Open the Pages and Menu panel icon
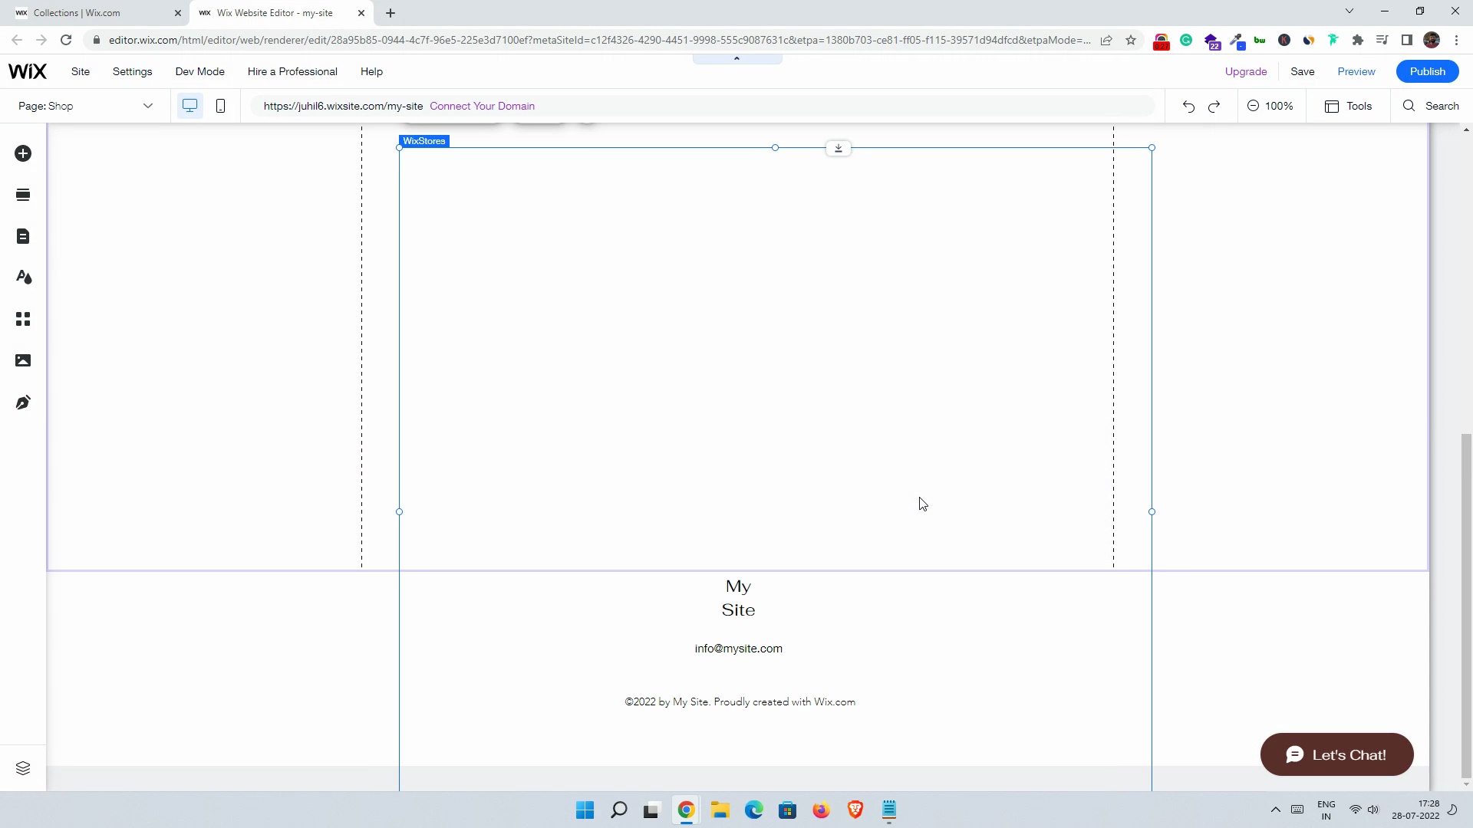Image resolution: width=1473 pixels, height=828 pixels. pos(23,236)
